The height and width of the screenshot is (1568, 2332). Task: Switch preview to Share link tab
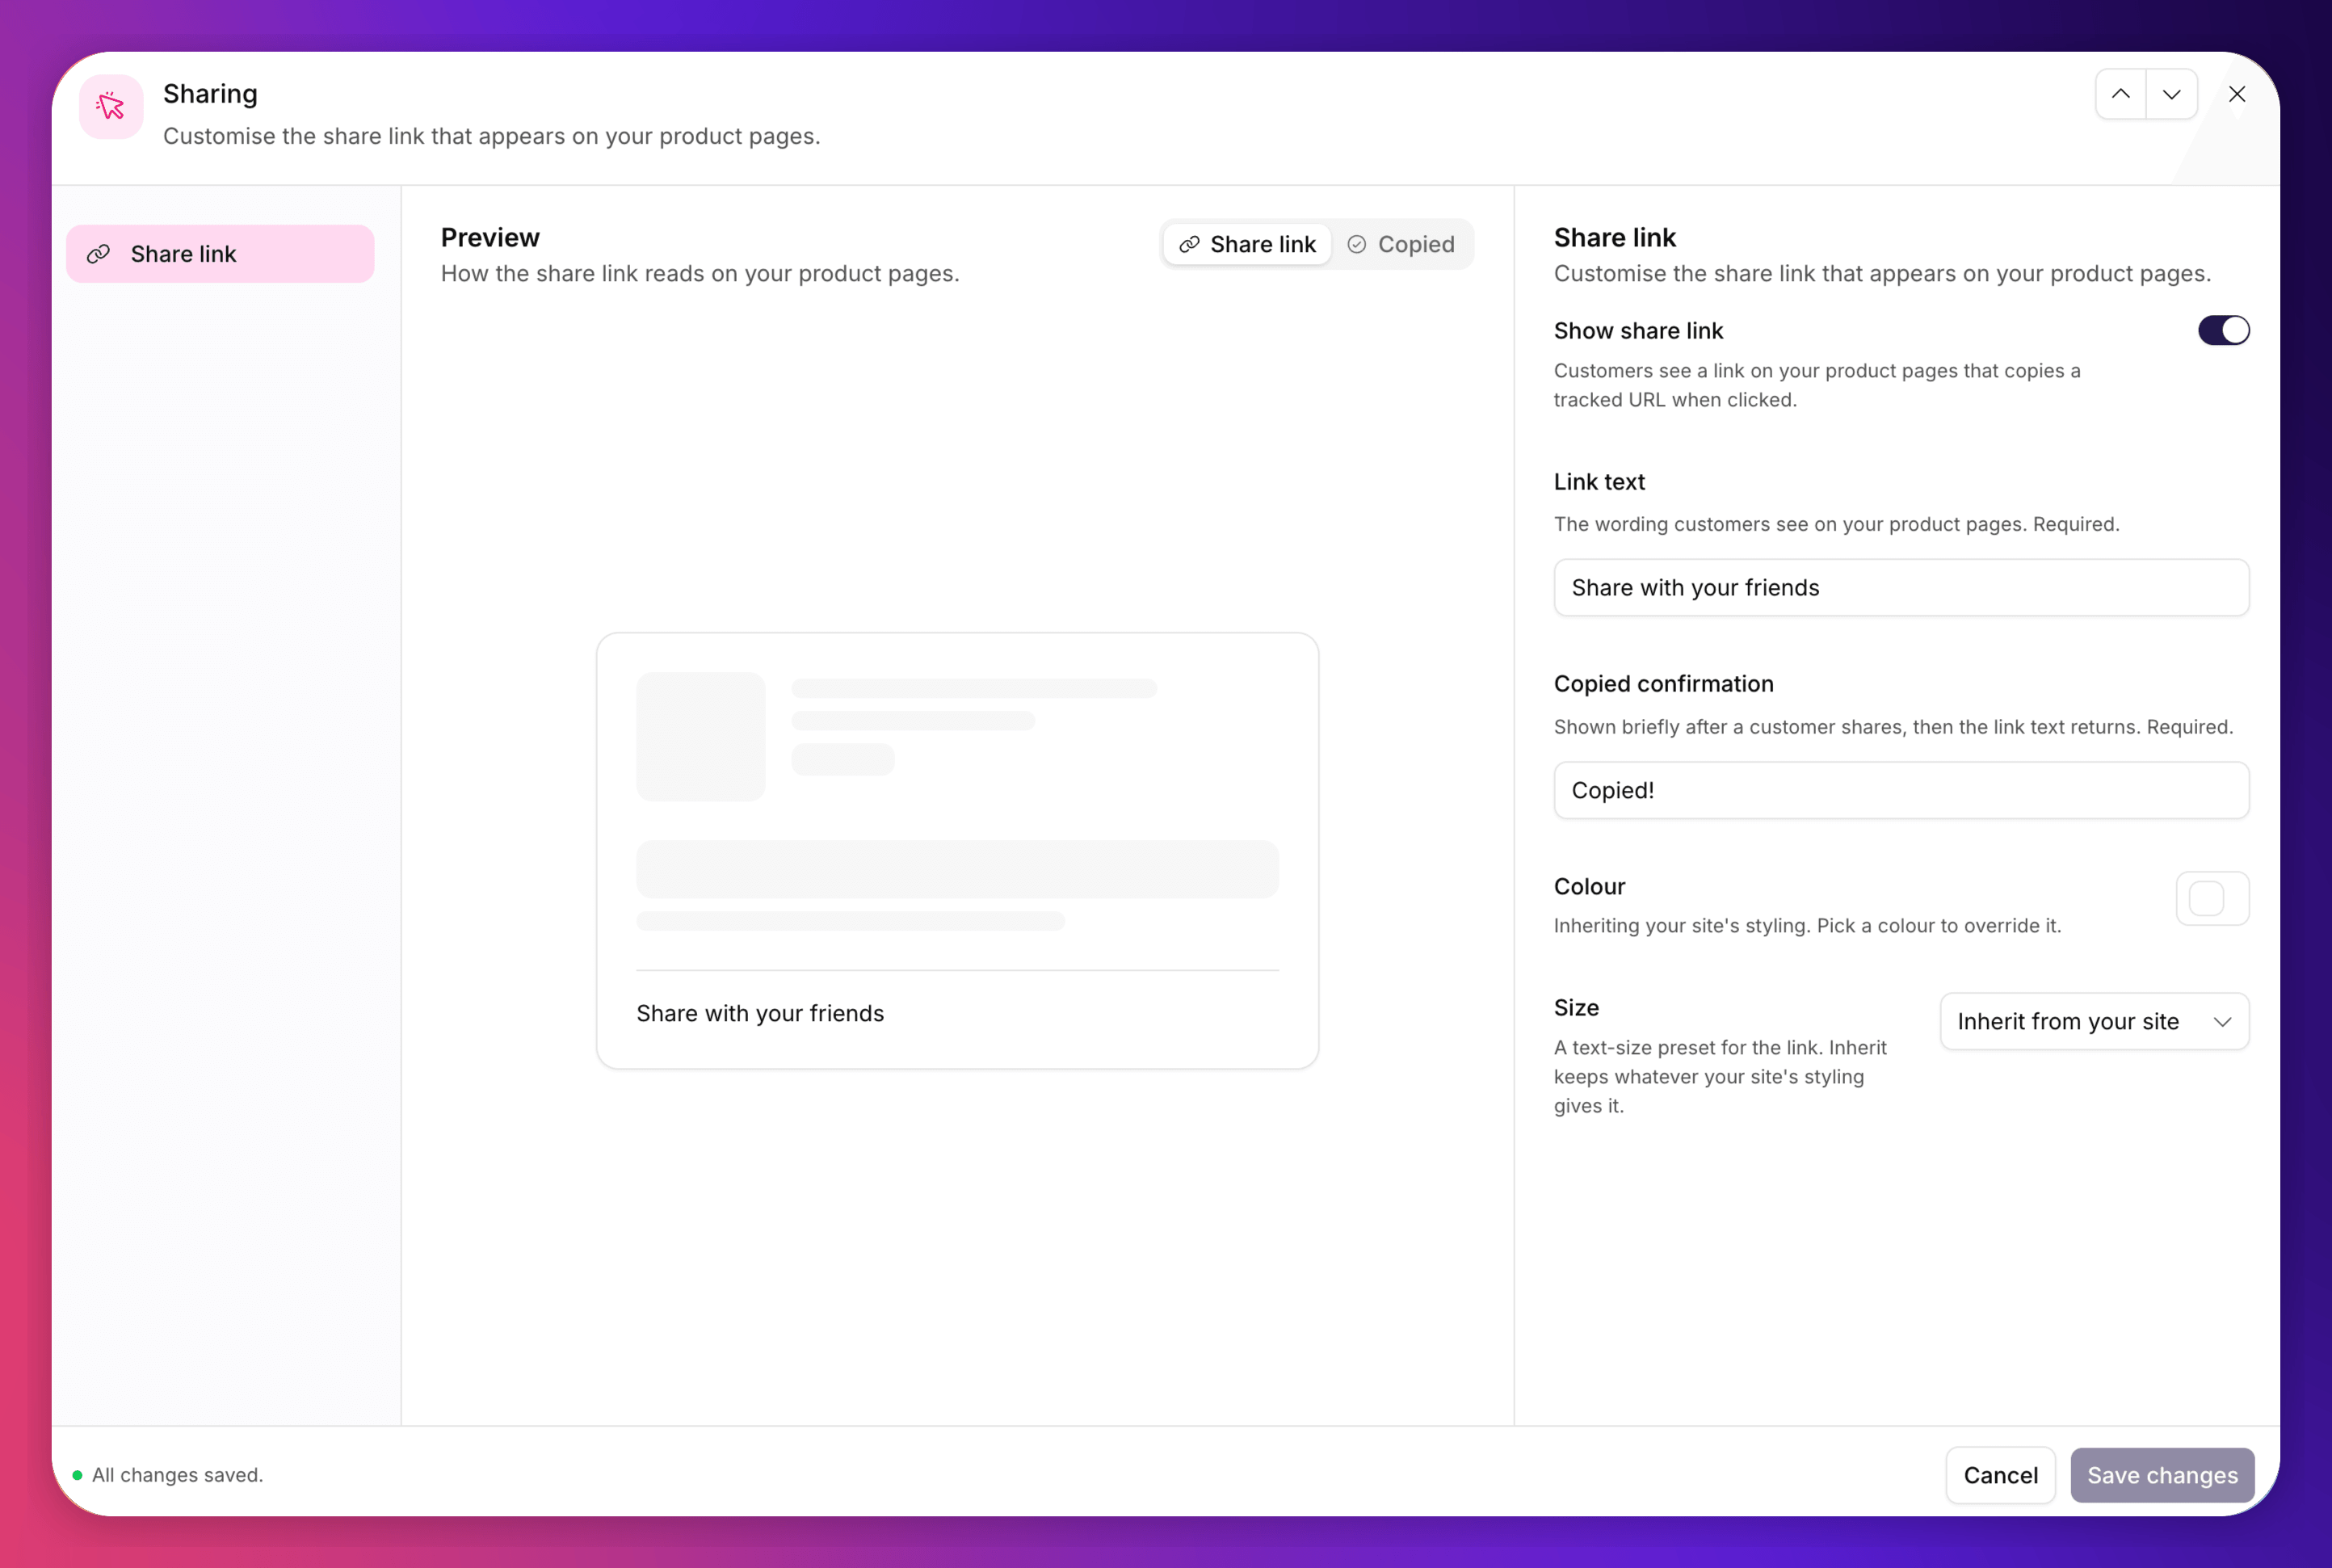pos(1247,244)
